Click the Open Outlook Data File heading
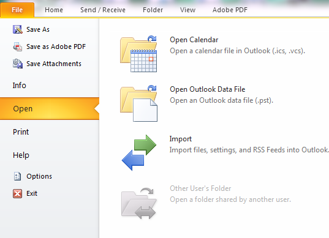 click(207, 89)
